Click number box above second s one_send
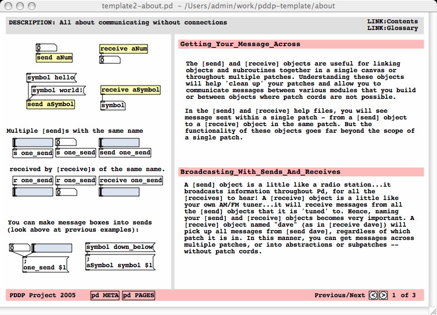The height and width of the screenshot is (315, 437). pos(66,142)
